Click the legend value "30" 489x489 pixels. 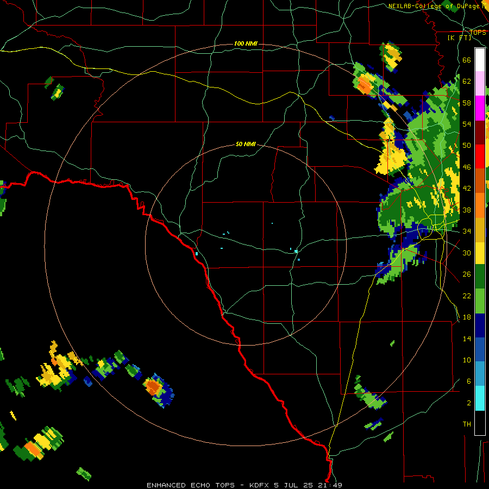coord(467,253)
